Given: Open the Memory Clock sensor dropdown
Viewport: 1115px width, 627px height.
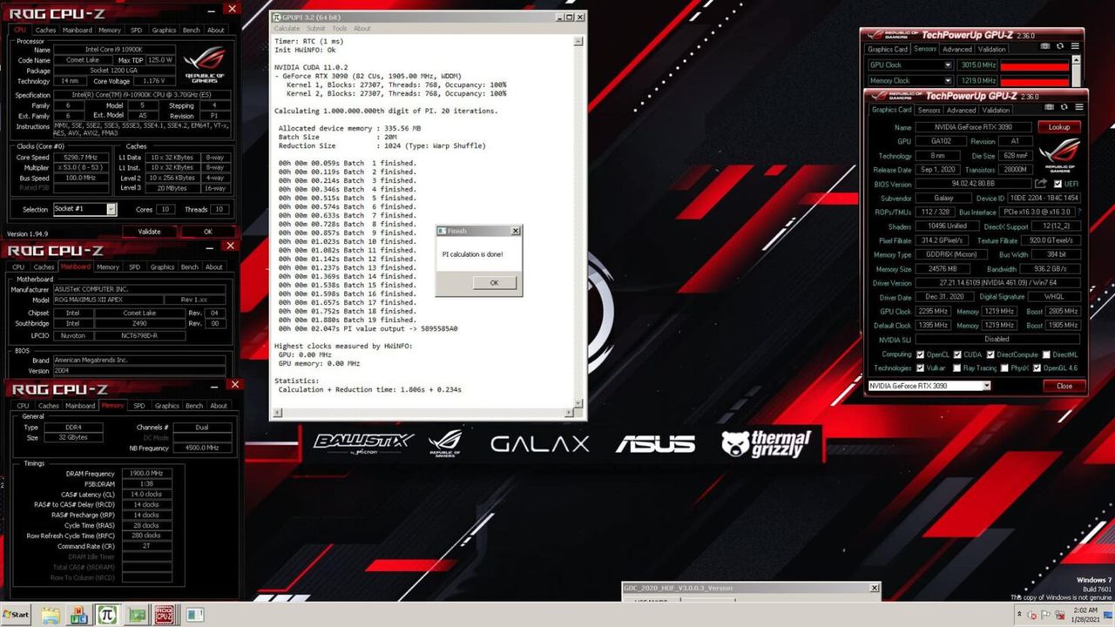Looking at the screenshot, I should [949, 81].
